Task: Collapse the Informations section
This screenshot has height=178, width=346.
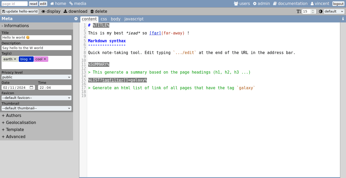Action: [x=15, y=26]
